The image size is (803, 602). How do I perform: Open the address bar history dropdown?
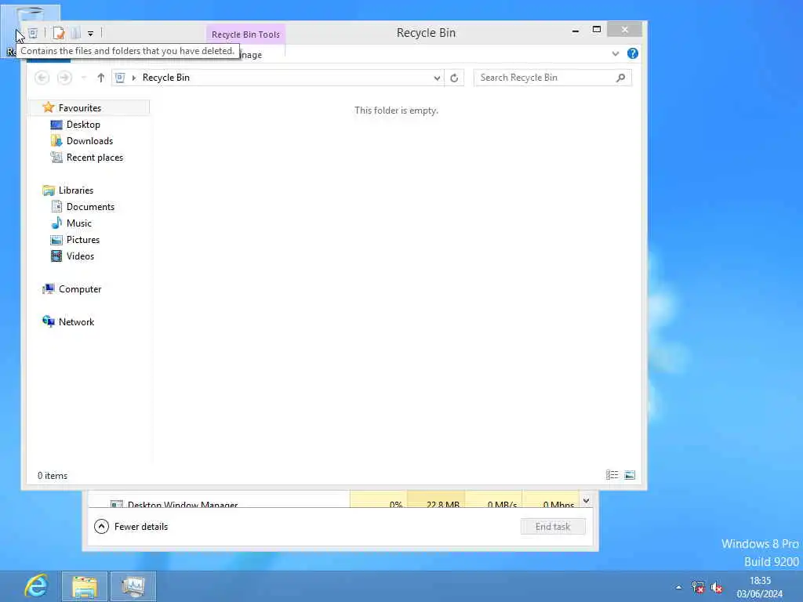(x=437, y=78)
